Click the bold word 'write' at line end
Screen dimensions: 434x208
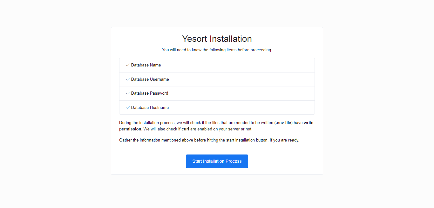pyautogui.click(x=309, y=123)
